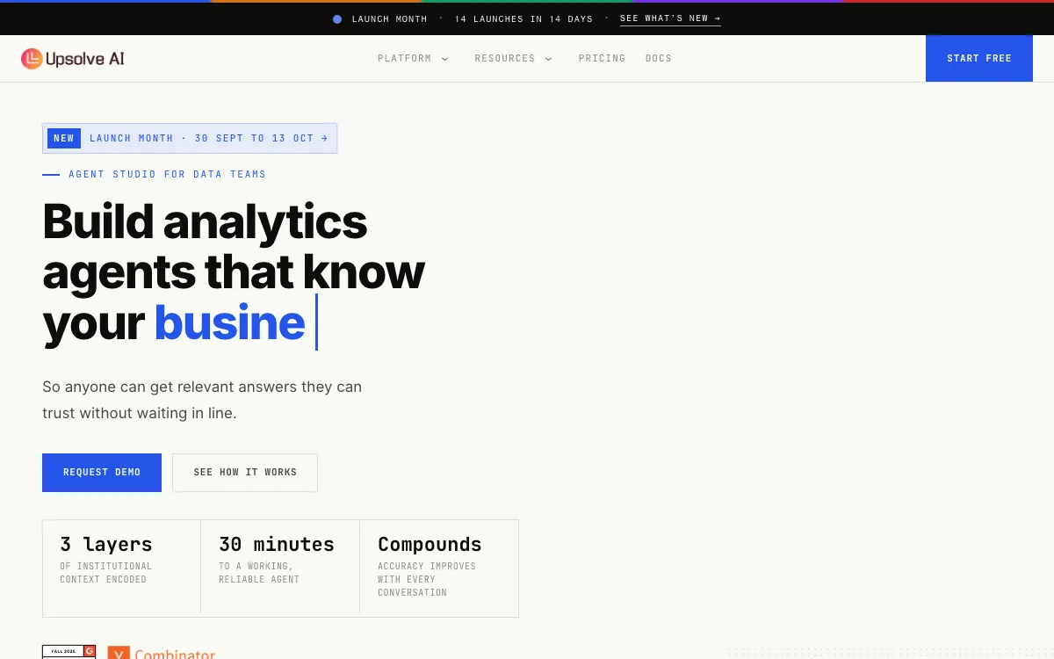
Task: Open the Docs link in navigation
Action: pos(658,59)
